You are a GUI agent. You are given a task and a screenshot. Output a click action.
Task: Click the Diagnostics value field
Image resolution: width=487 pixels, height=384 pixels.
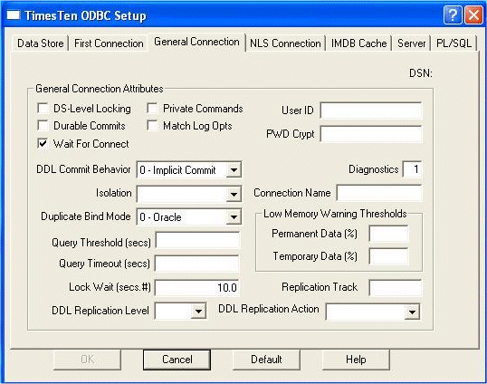click(412, 169)
